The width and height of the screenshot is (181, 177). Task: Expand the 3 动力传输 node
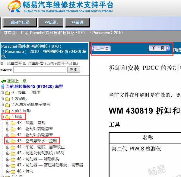(2, 111)
